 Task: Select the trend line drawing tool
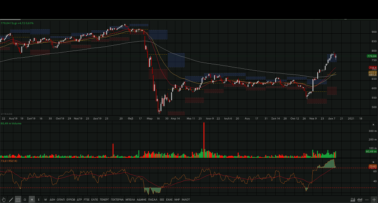click(11, 200)
